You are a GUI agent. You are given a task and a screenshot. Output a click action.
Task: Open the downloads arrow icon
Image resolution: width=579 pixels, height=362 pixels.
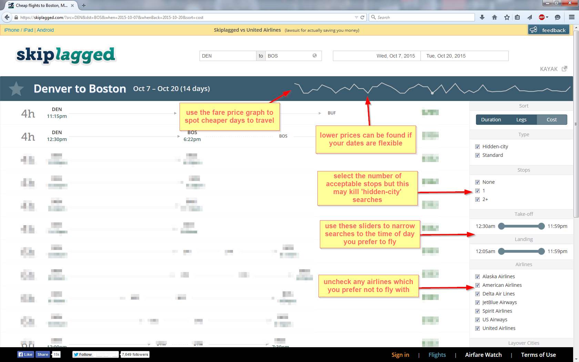click(x=482, y=17)
